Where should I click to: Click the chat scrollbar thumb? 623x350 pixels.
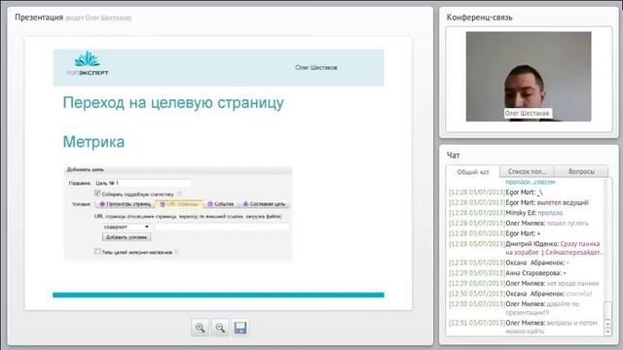(x=607, y=310)
